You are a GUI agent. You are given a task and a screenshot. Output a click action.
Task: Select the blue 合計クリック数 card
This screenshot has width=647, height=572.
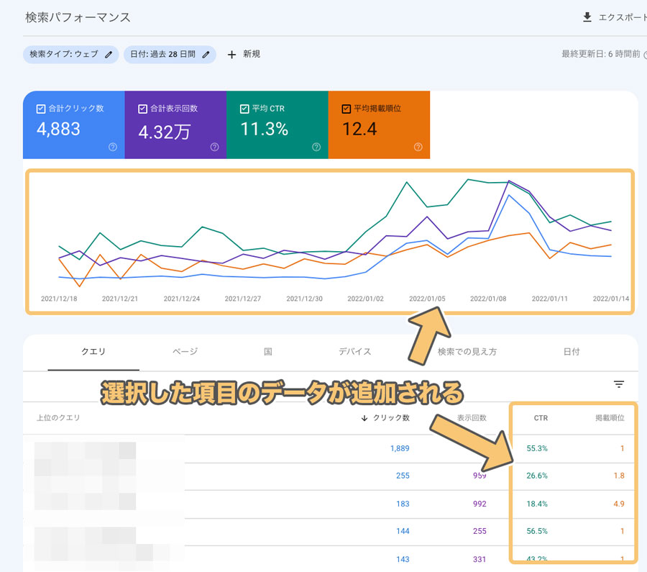(74, 124)
